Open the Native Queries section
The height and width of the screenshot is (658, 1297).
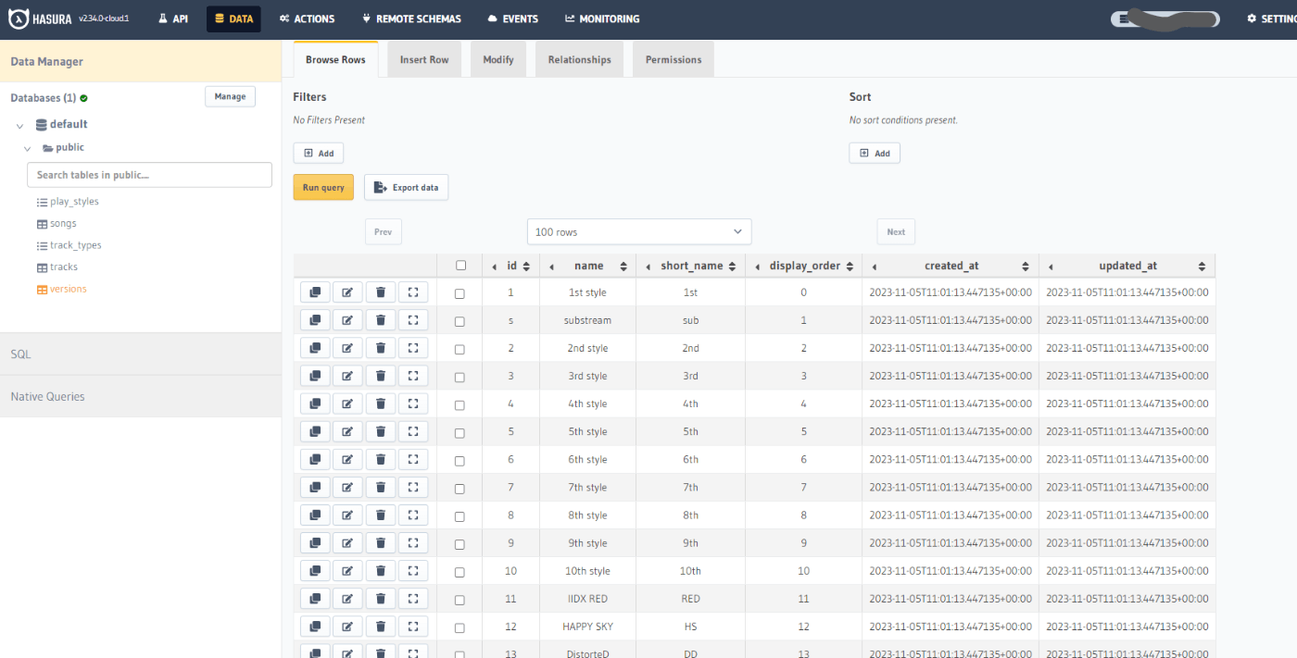141,396
